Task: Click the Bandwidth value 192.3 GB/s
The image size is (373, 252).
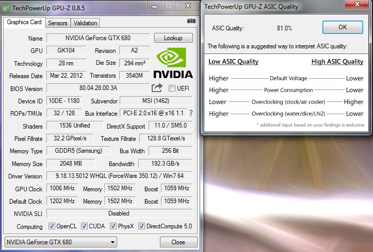Action: coord(165,164)
